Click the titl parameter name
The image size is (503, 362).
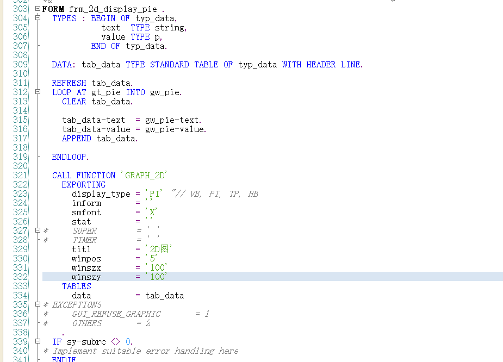pos(82,249)
